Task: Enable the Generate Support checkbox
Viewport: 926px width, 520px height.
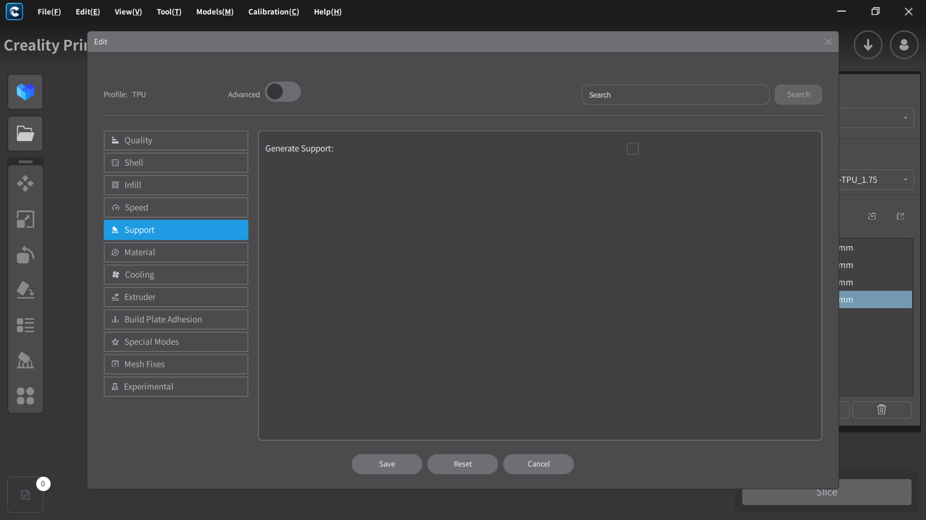Action: point(633,149)
